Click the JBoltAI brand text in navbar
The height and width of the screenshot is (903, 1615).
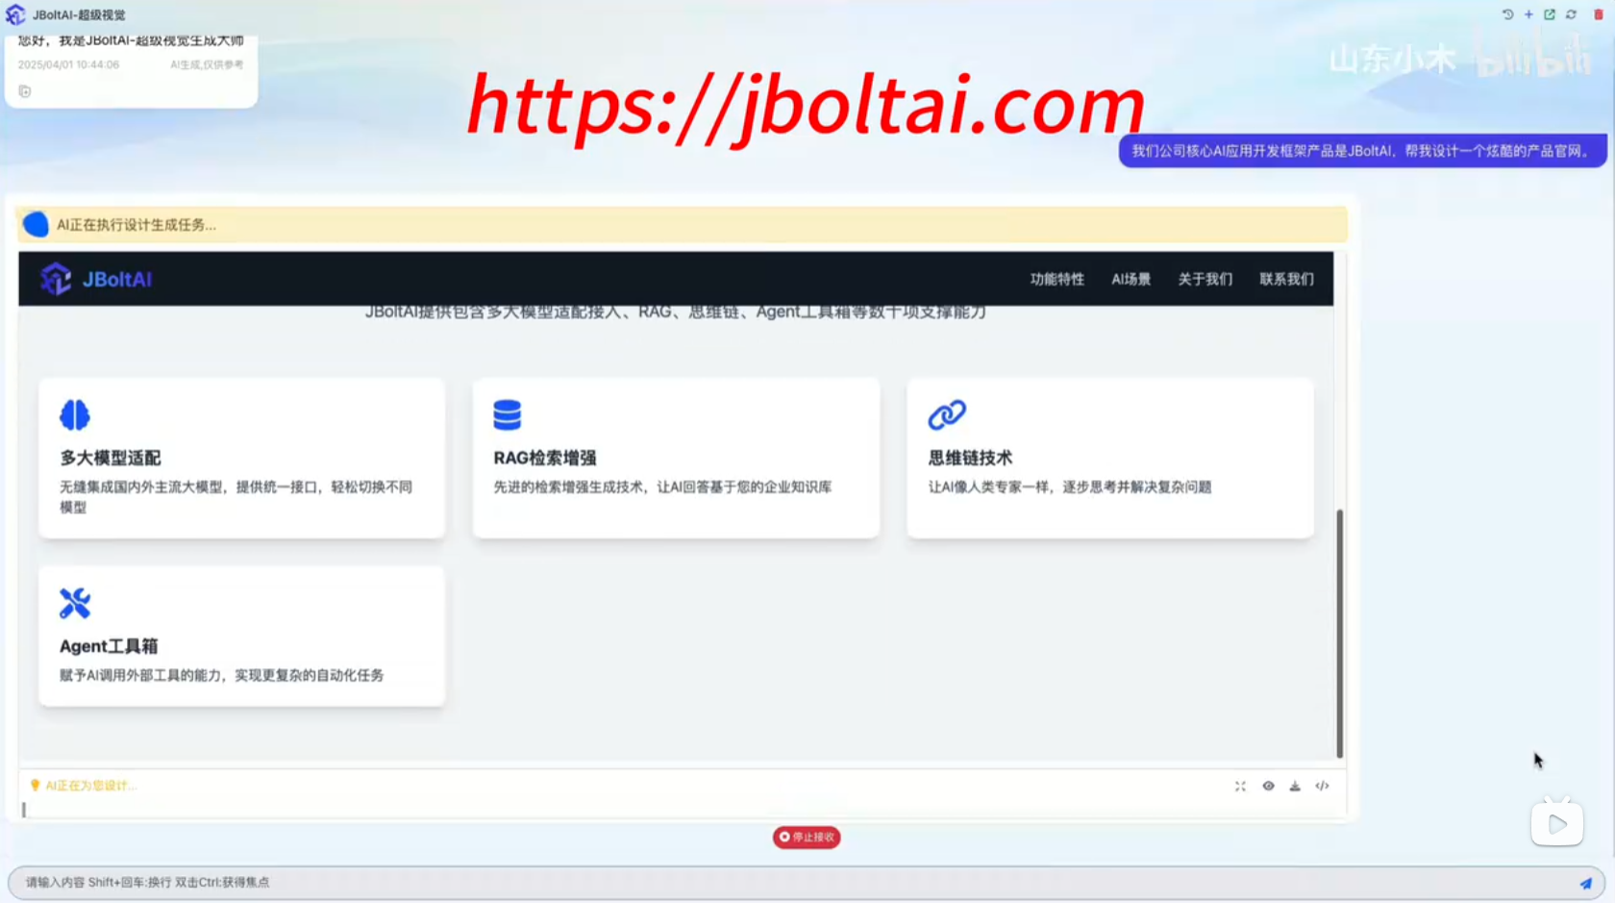click(x=117, y=280)
